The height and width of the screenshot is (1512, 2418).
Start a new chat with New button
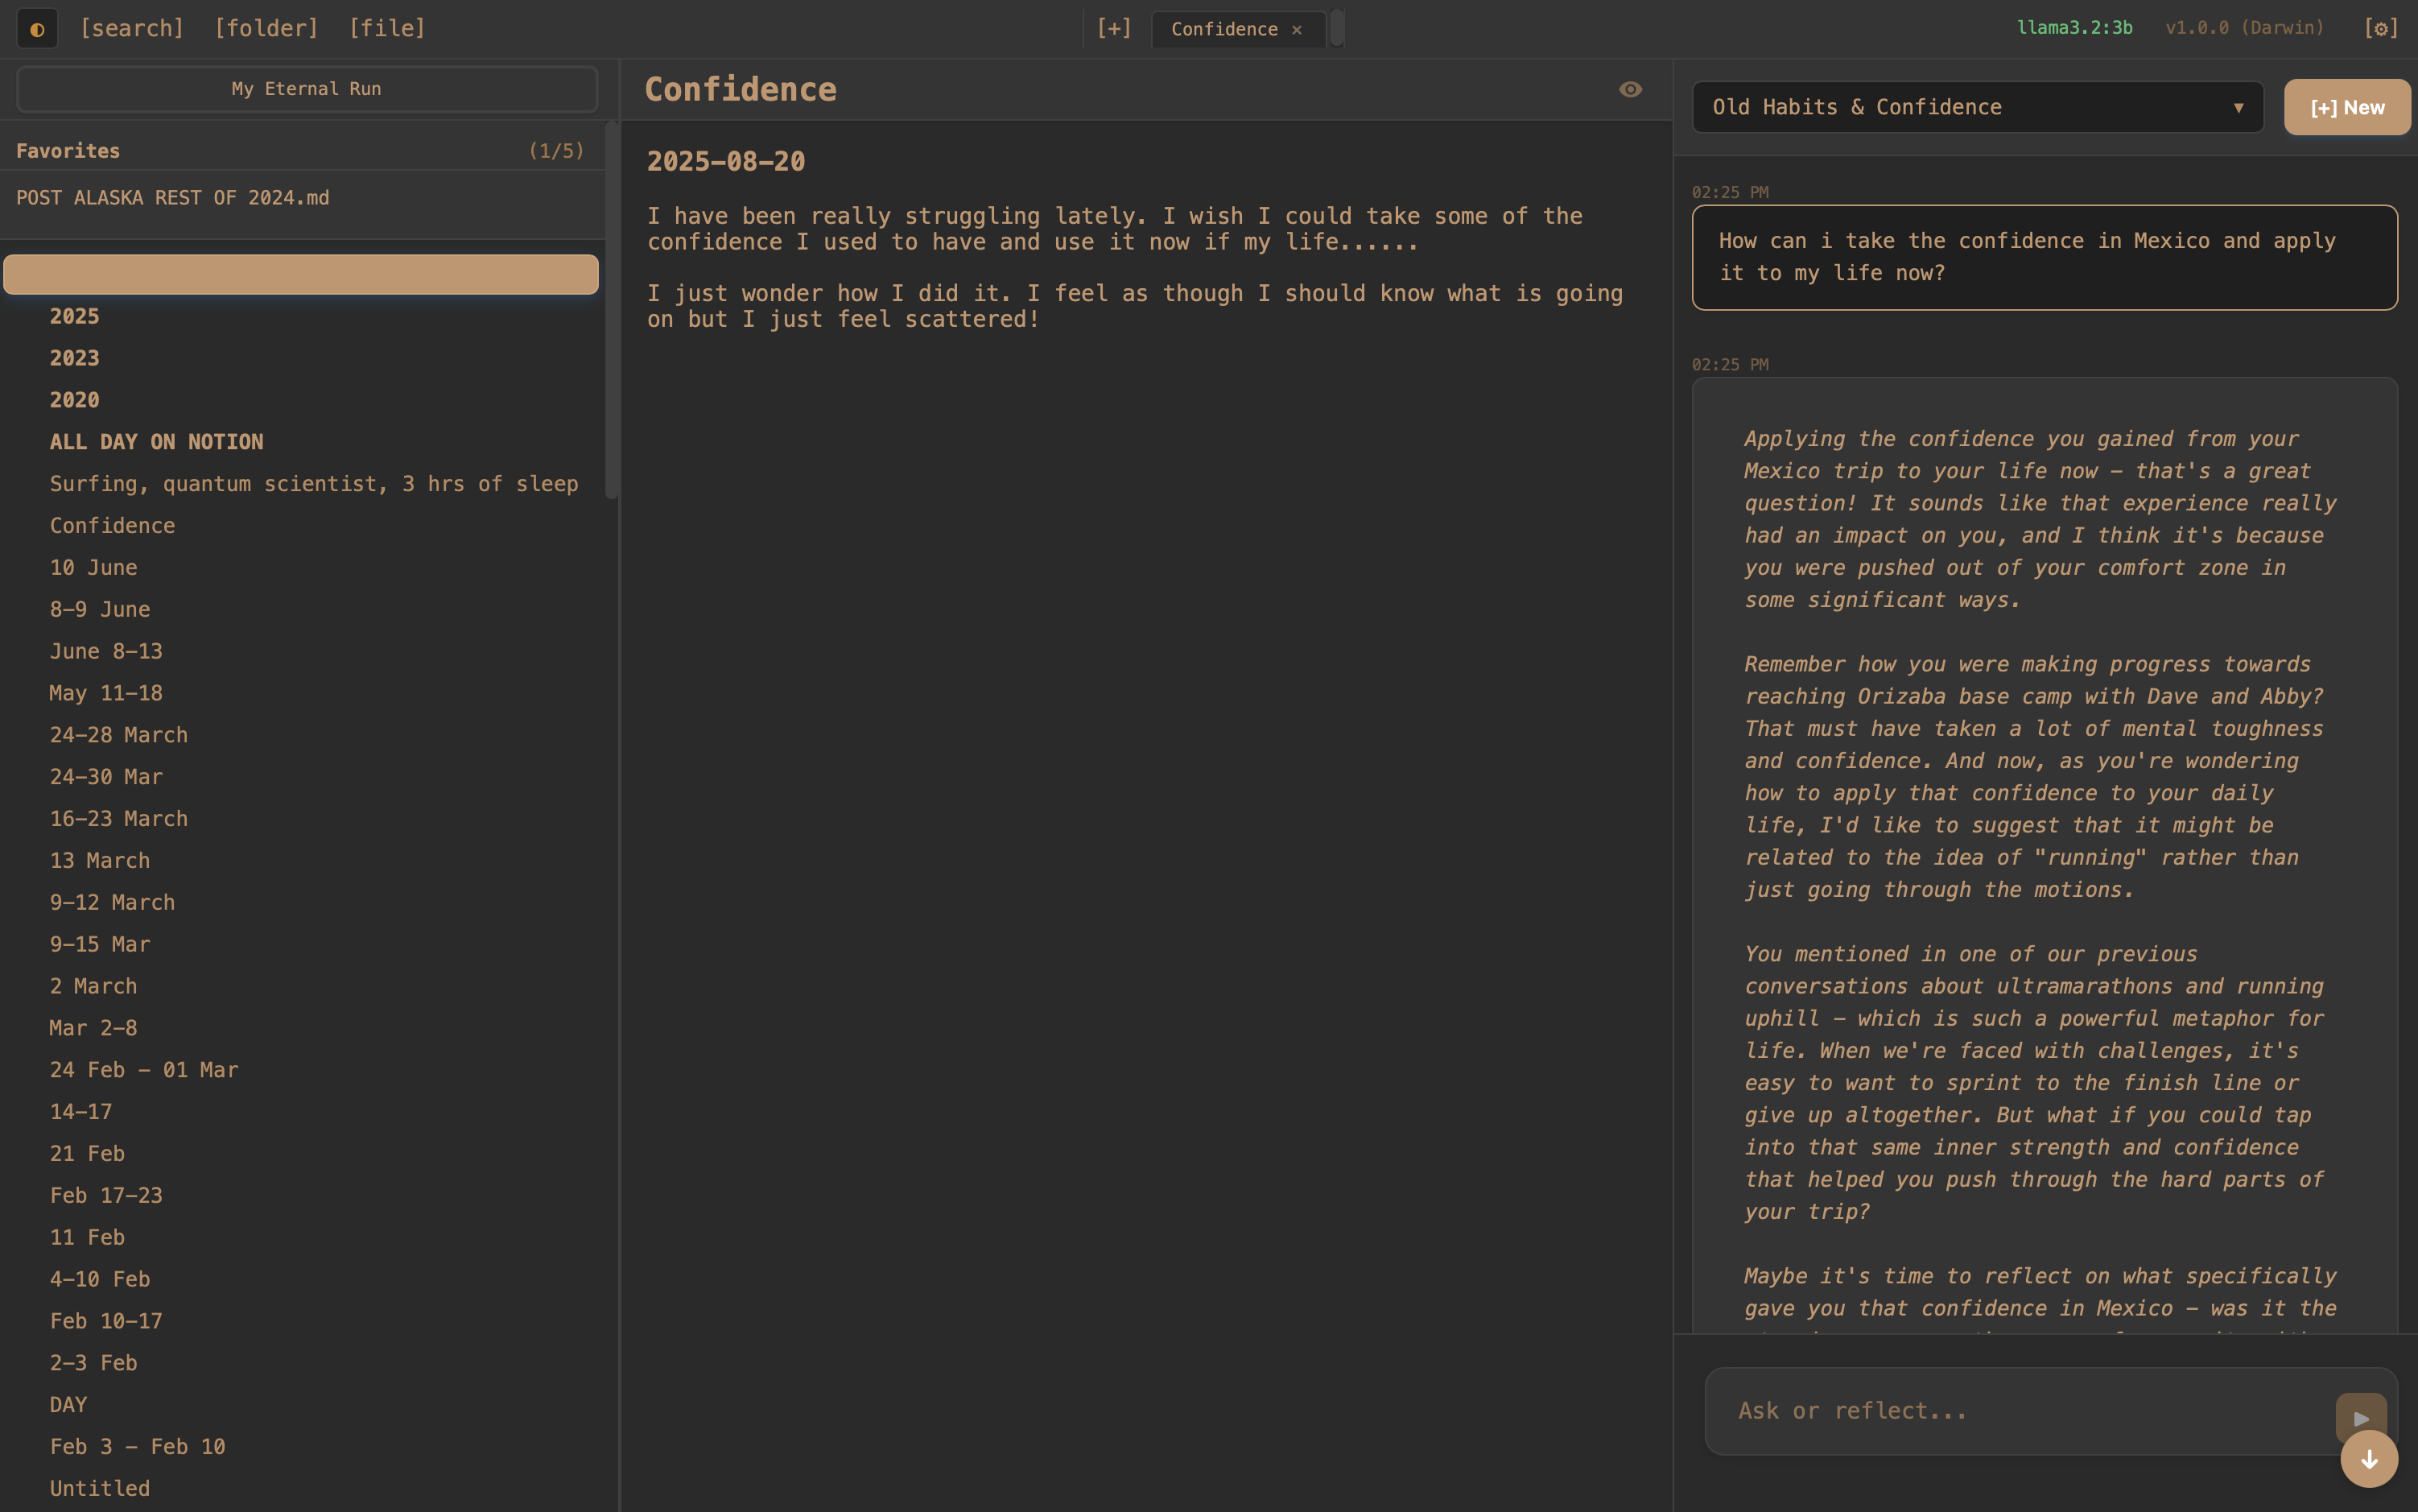pos(2347,107)
